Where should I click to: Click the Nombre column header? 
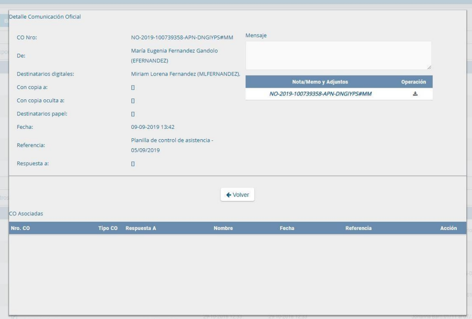pos(223,228)
